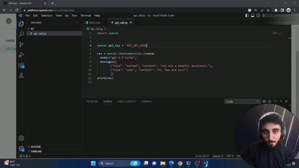Open the Edit menu

[x=36, y=15]
